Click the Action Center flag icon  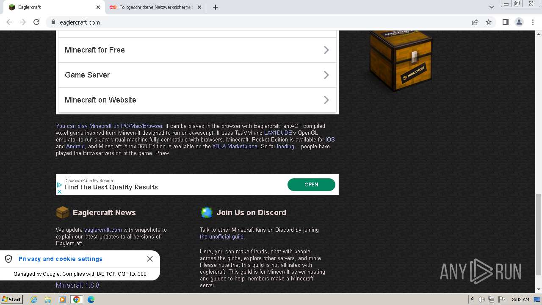point(501,299)
